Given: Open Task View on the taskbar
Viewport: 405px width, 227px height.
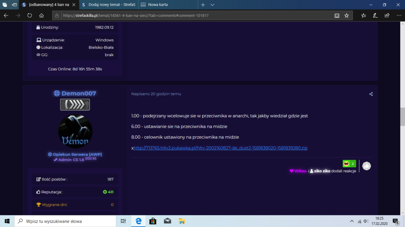Looking at the screenshot, I should pos(123,221).
